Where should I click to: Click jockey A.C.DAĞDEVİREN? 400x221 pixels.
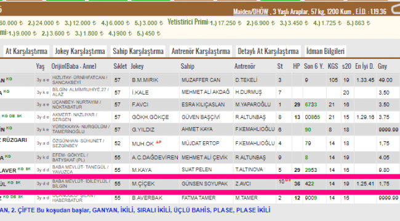click(x=155, y=158)
